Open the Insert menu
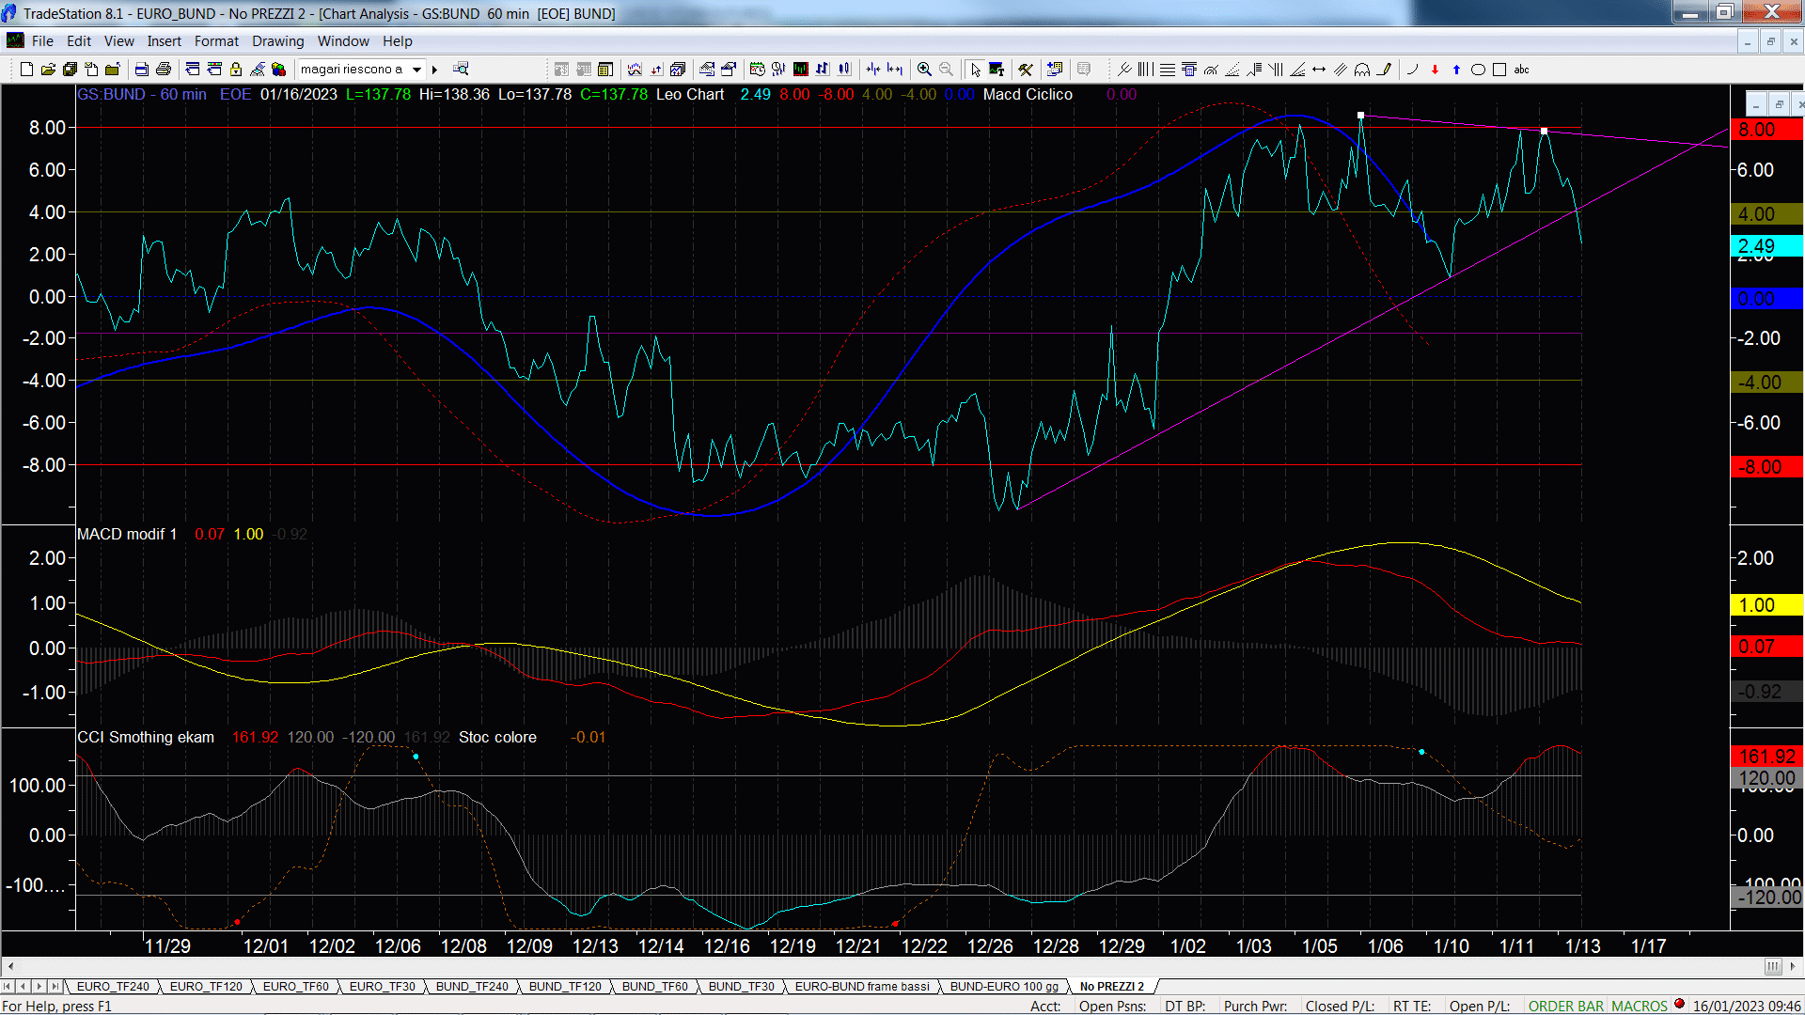The height and width of the screenshot is (1015, 1805). tap(165, 41)
